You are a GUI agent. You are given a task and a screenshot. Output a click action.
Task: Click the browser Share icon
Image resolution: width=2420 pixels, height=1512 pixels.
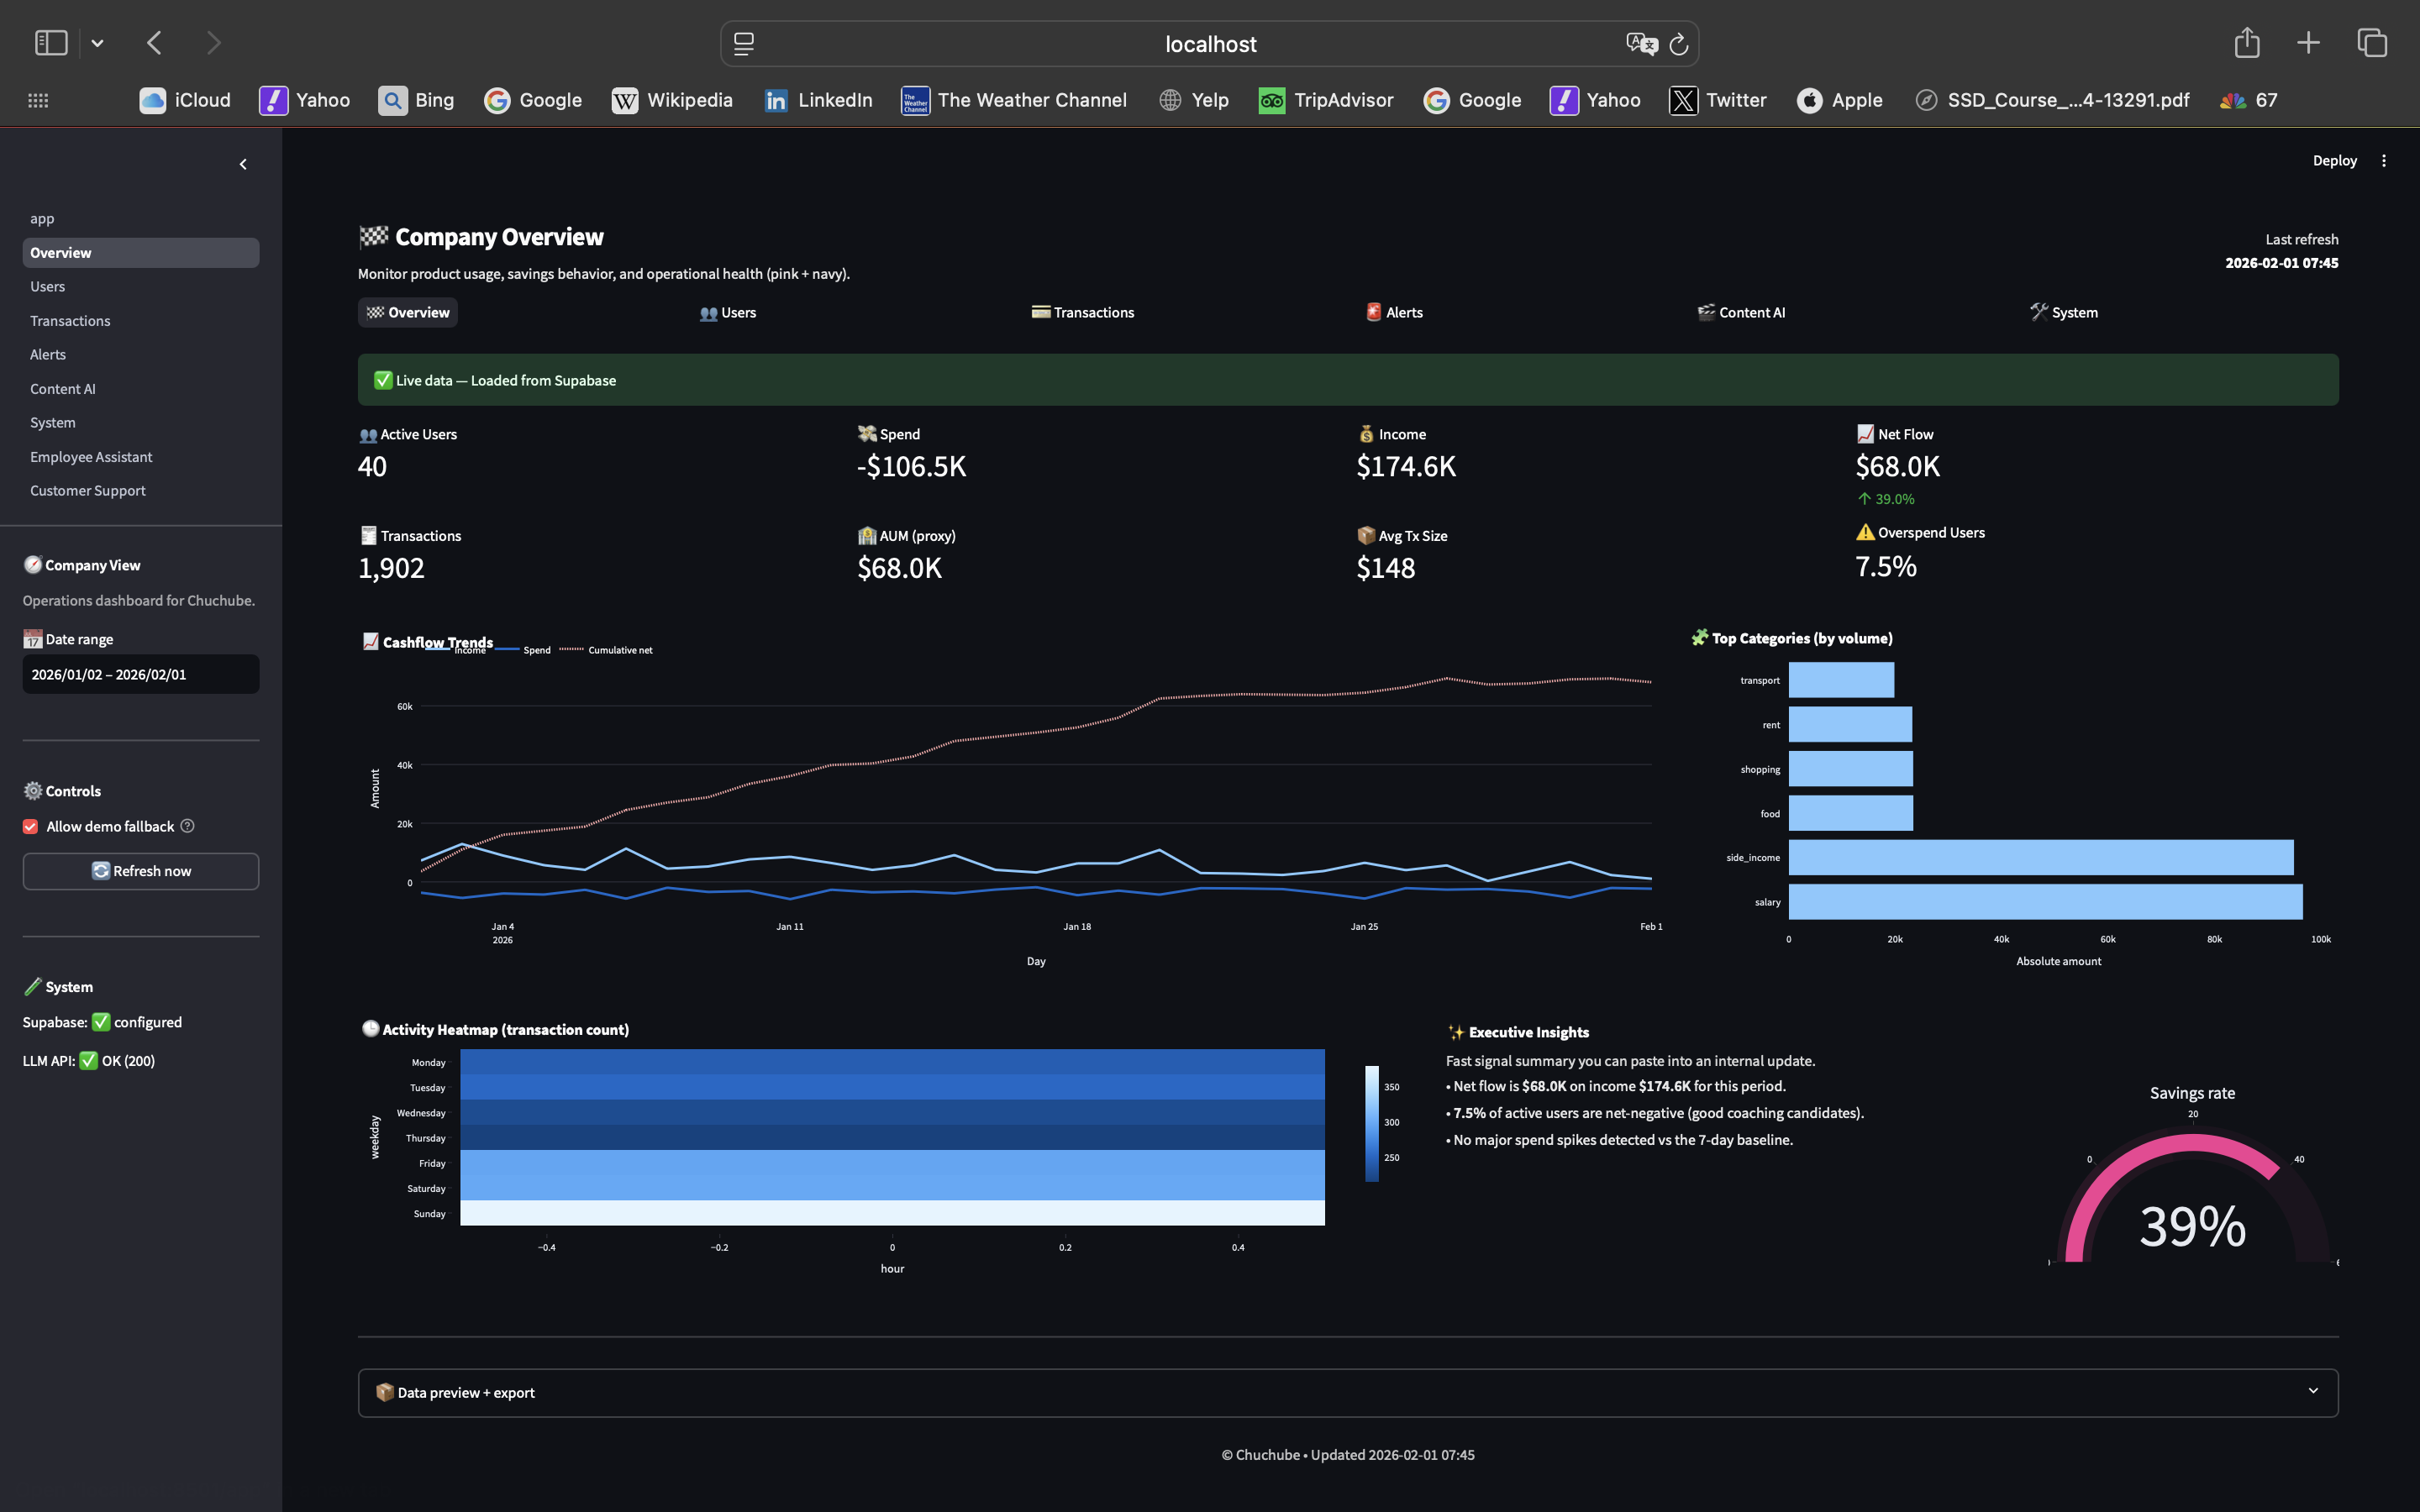(x=2246, y=43)
